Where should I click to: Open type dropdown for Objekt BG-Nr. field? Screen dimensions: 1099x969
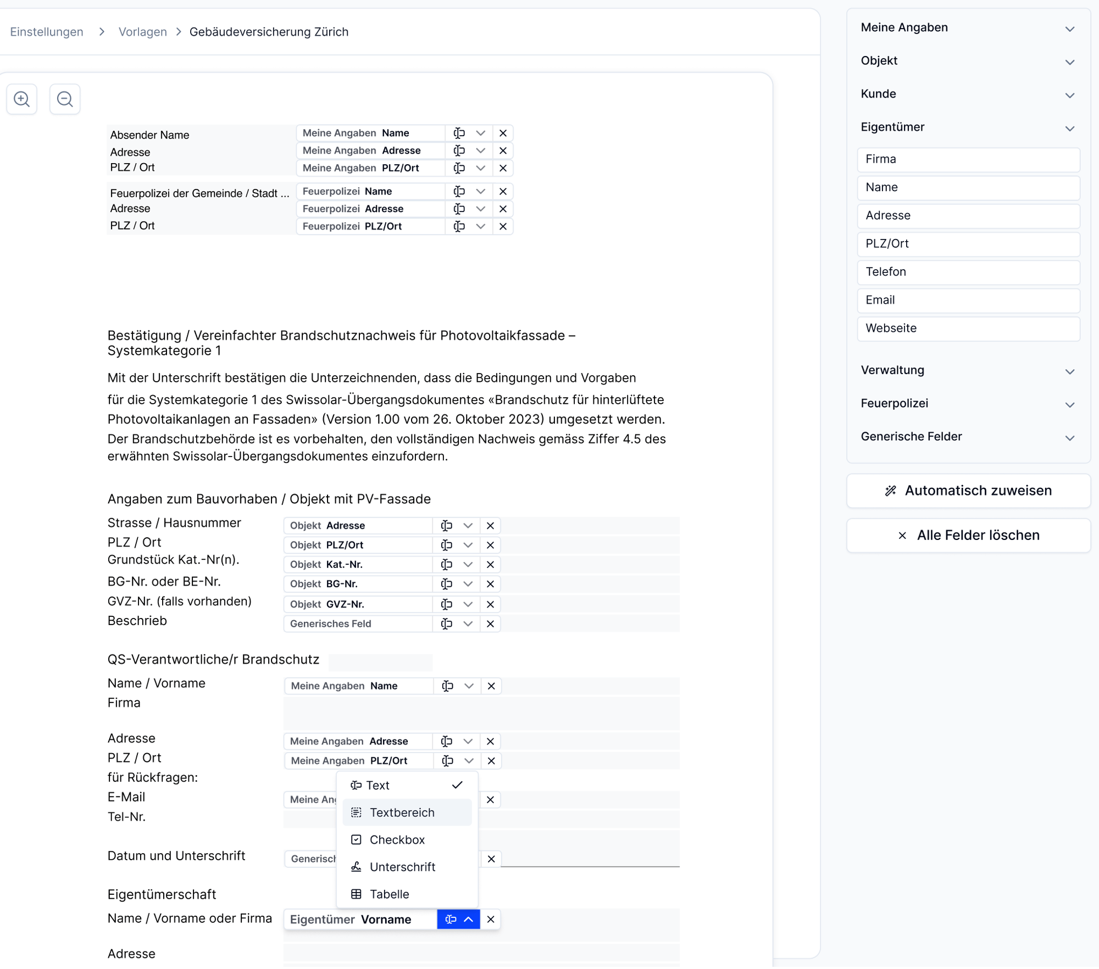point(468,584)
